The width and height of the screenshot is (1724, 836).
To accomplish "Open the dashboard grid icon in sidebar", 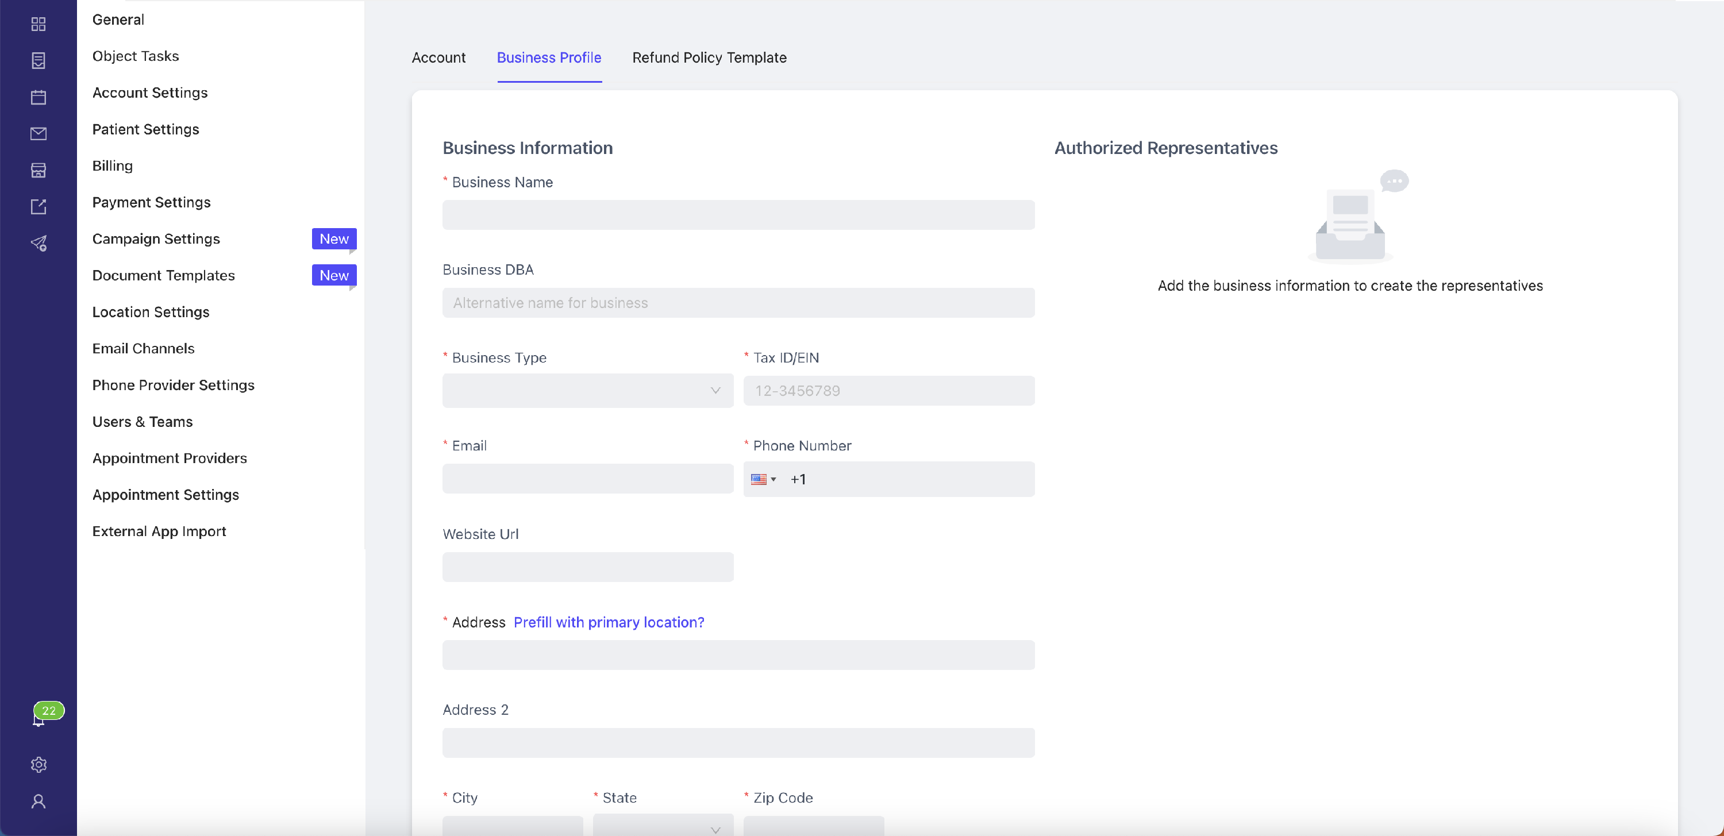I will pos(38,24).
